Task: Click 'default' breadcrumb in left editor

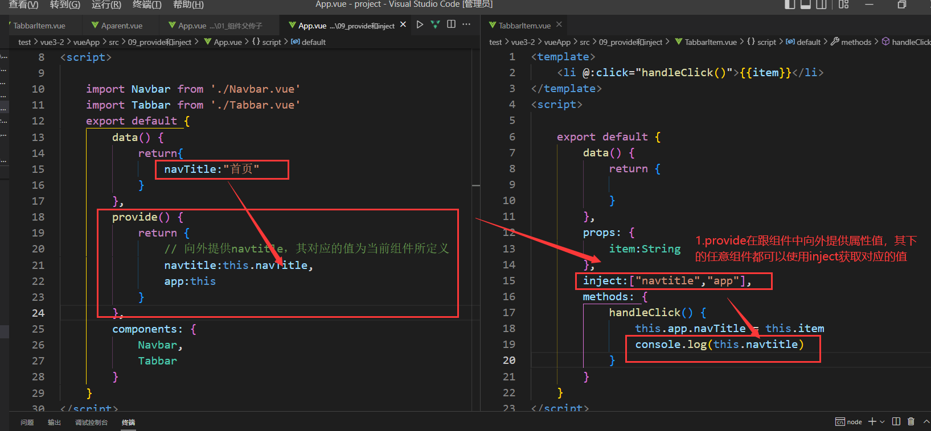Action: coord(308,42)
